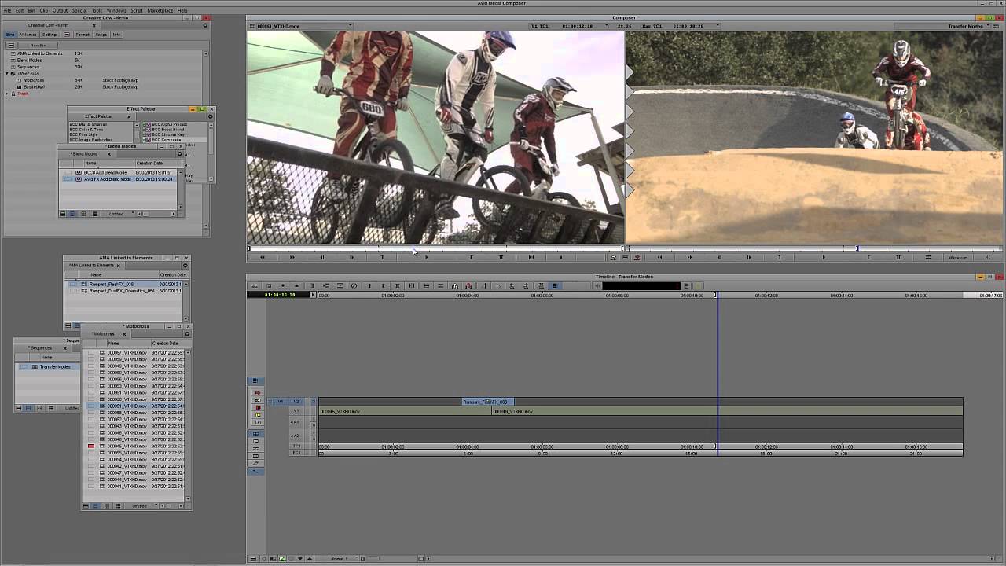Screen dimensions: 1006x566
Task: Toggle the A1 audio track selector
Action: tap(296, 423)
